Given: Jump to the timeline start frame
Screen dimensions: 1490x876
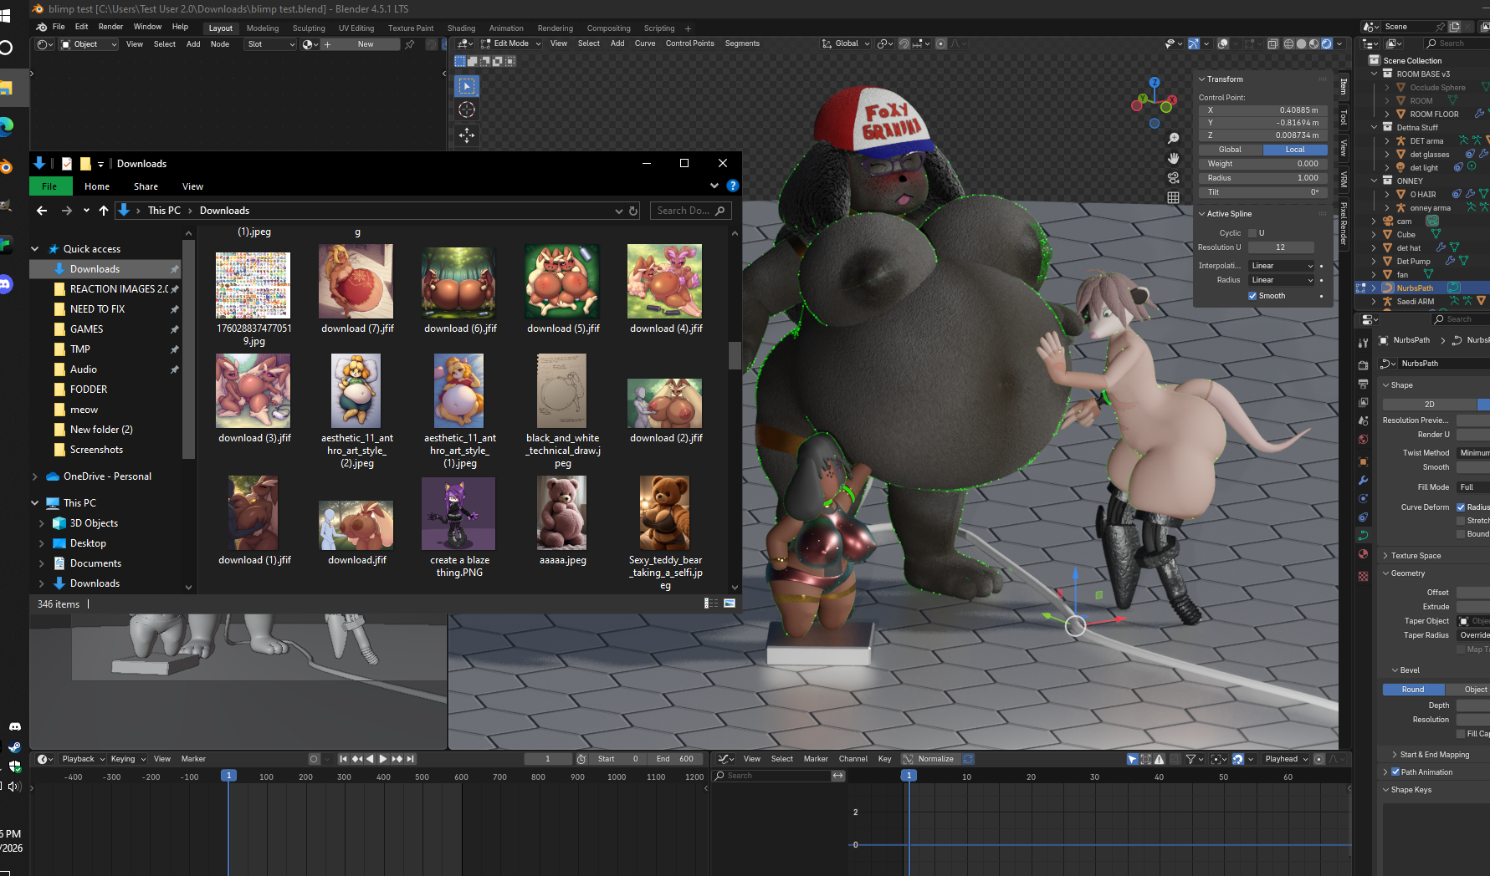Looking at the screenshot, I should point(343,759).
